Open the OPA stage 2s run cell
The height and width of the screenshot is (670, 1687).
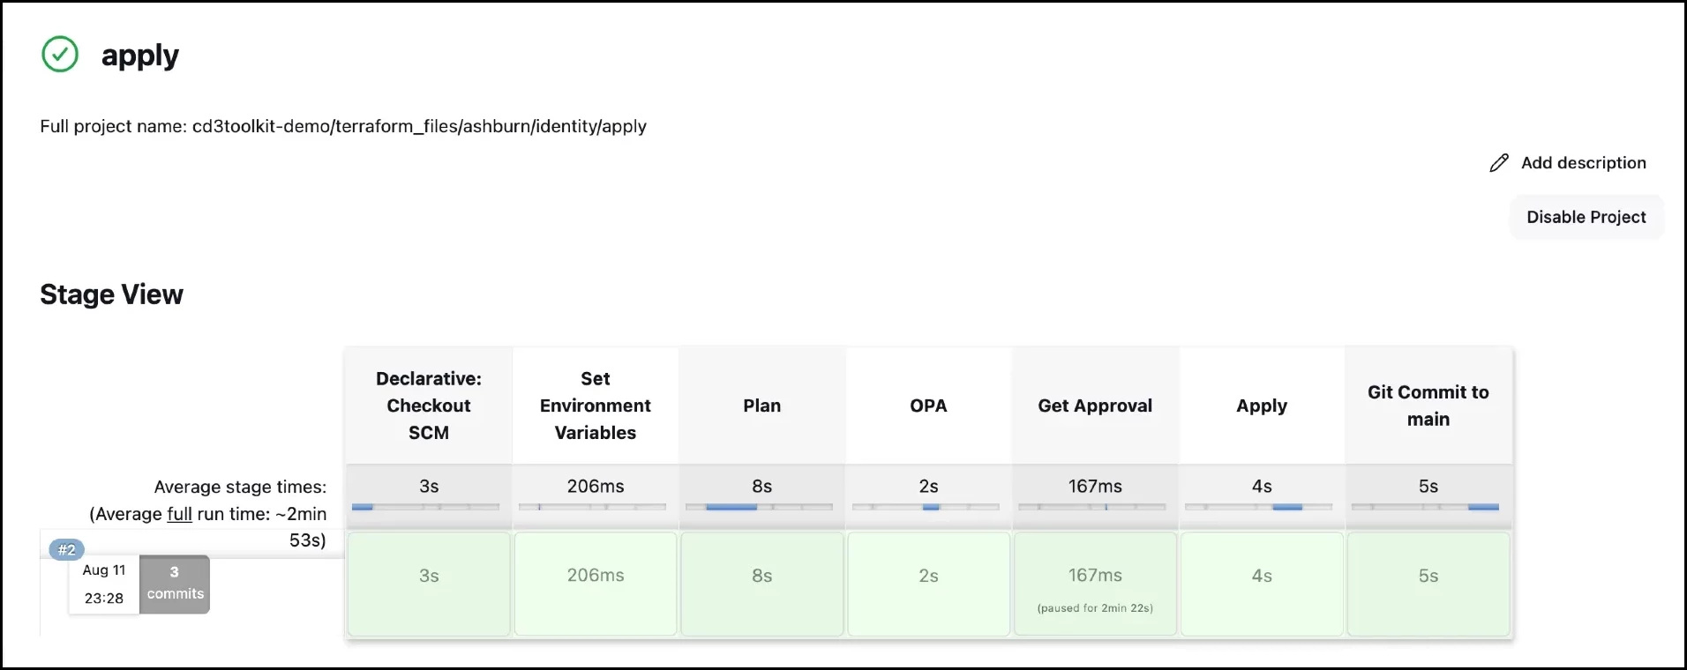point(928,583)
